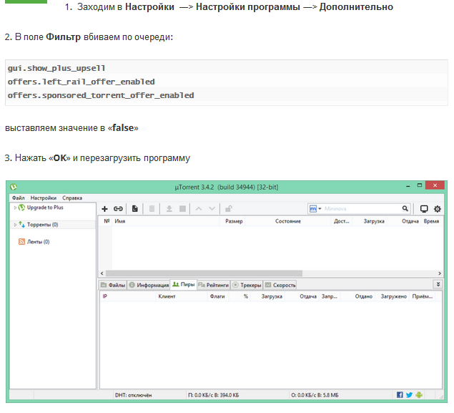Click the search magnifier icon

pyautogui.click(x=405, y=208)
